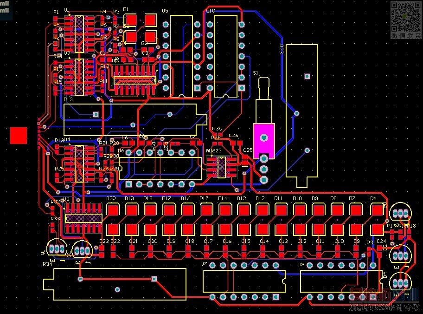Image resolution: width=423 pixels, height=314 pixels.
Task: Select the U9 SMD chip body
Action: (x=83, y=218)
